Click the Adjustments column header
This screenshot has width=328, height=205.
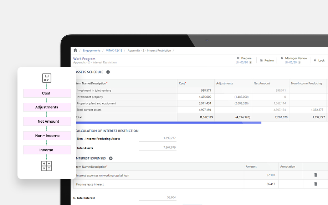point(233,83)
